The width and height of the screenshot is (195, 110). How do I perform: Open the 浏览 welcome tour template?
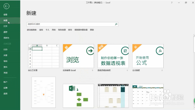pyautogui.click(x=78, y=56)
